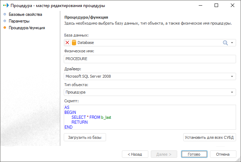
Task: Search databases with the magnifier icon
Action: [225, 43]
